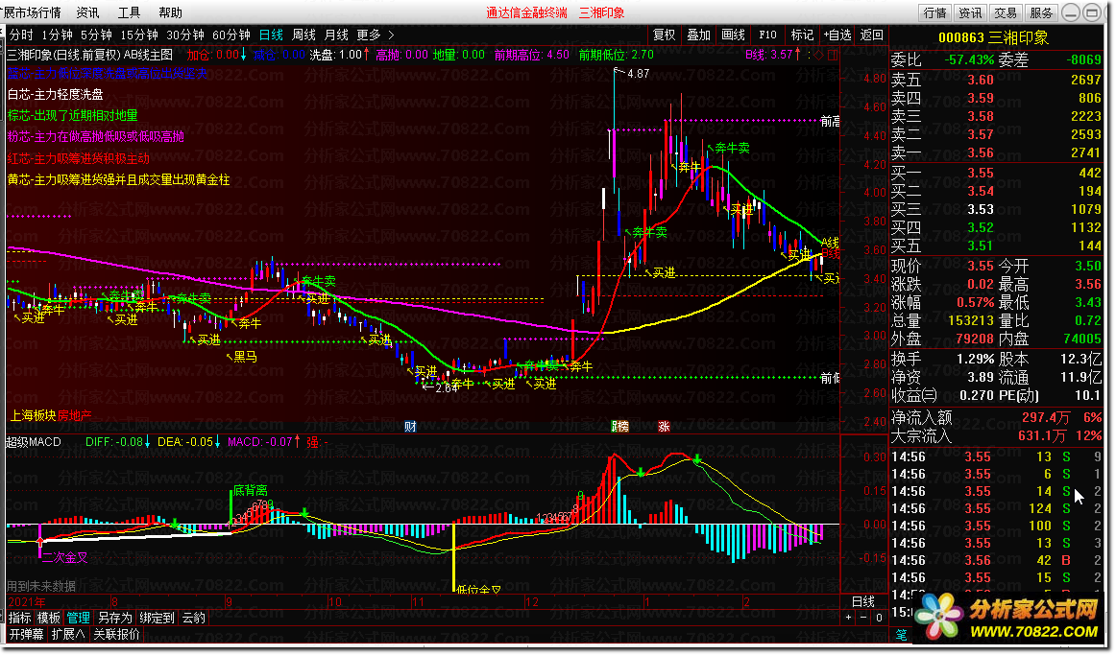This screenshot has width=1116, height=655.
Task: Select the 月线 monthly period
Action: tap(336, 35)
